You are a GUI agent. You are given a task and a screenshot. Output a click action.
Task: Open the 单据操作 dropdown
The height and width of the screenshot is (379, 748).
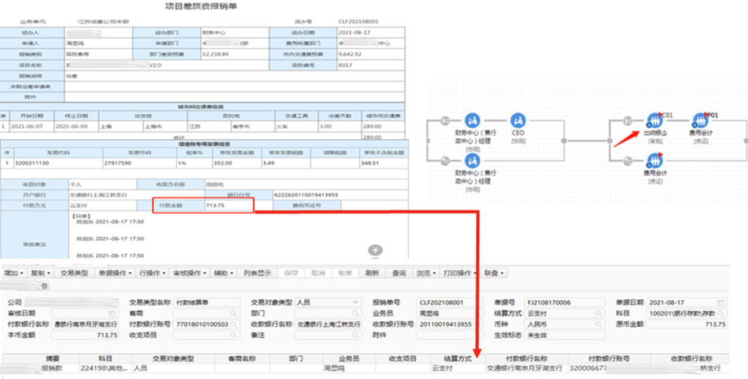click(x=114, y=273)
